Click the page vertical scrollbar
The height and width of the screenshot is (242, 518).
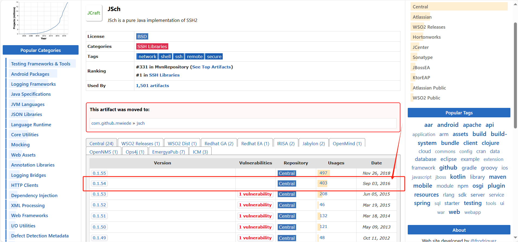(x=515, y=75)
